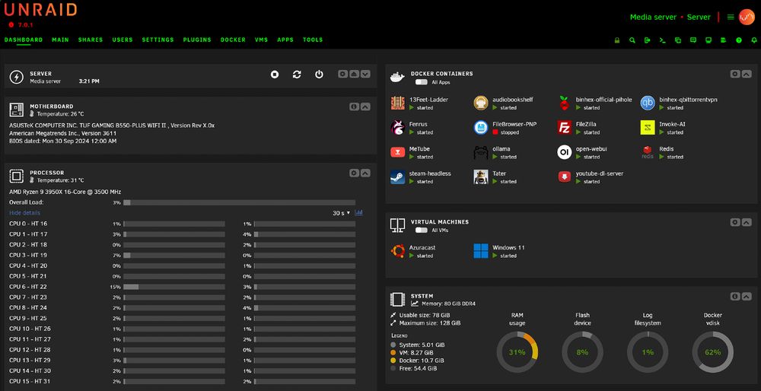Click the 7.0.1 version label

point(25,25)
